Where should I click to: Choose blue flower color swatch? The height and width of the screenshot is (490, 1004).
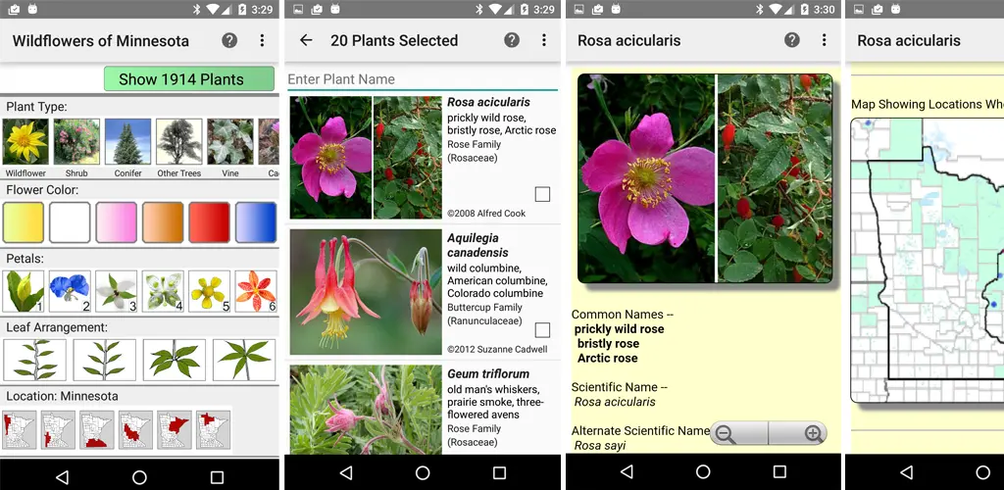pos(256,222)
